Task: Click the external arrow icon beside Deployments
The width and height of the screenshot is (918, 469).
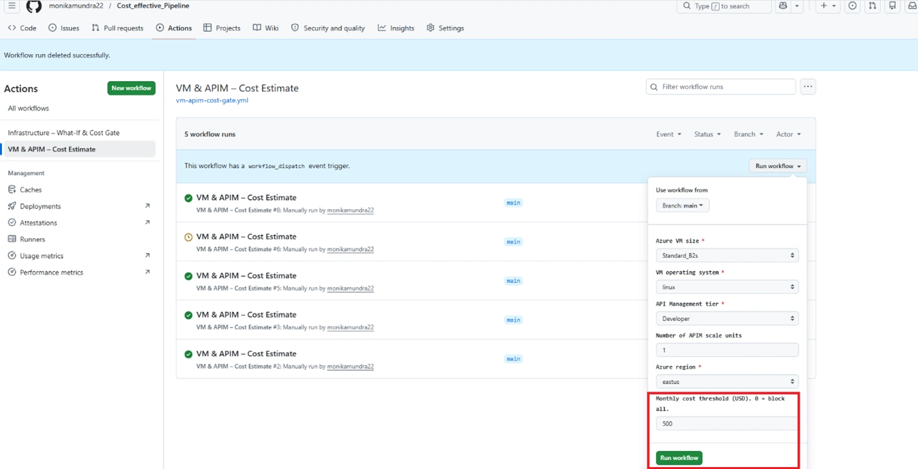Action: coord(147,206)
